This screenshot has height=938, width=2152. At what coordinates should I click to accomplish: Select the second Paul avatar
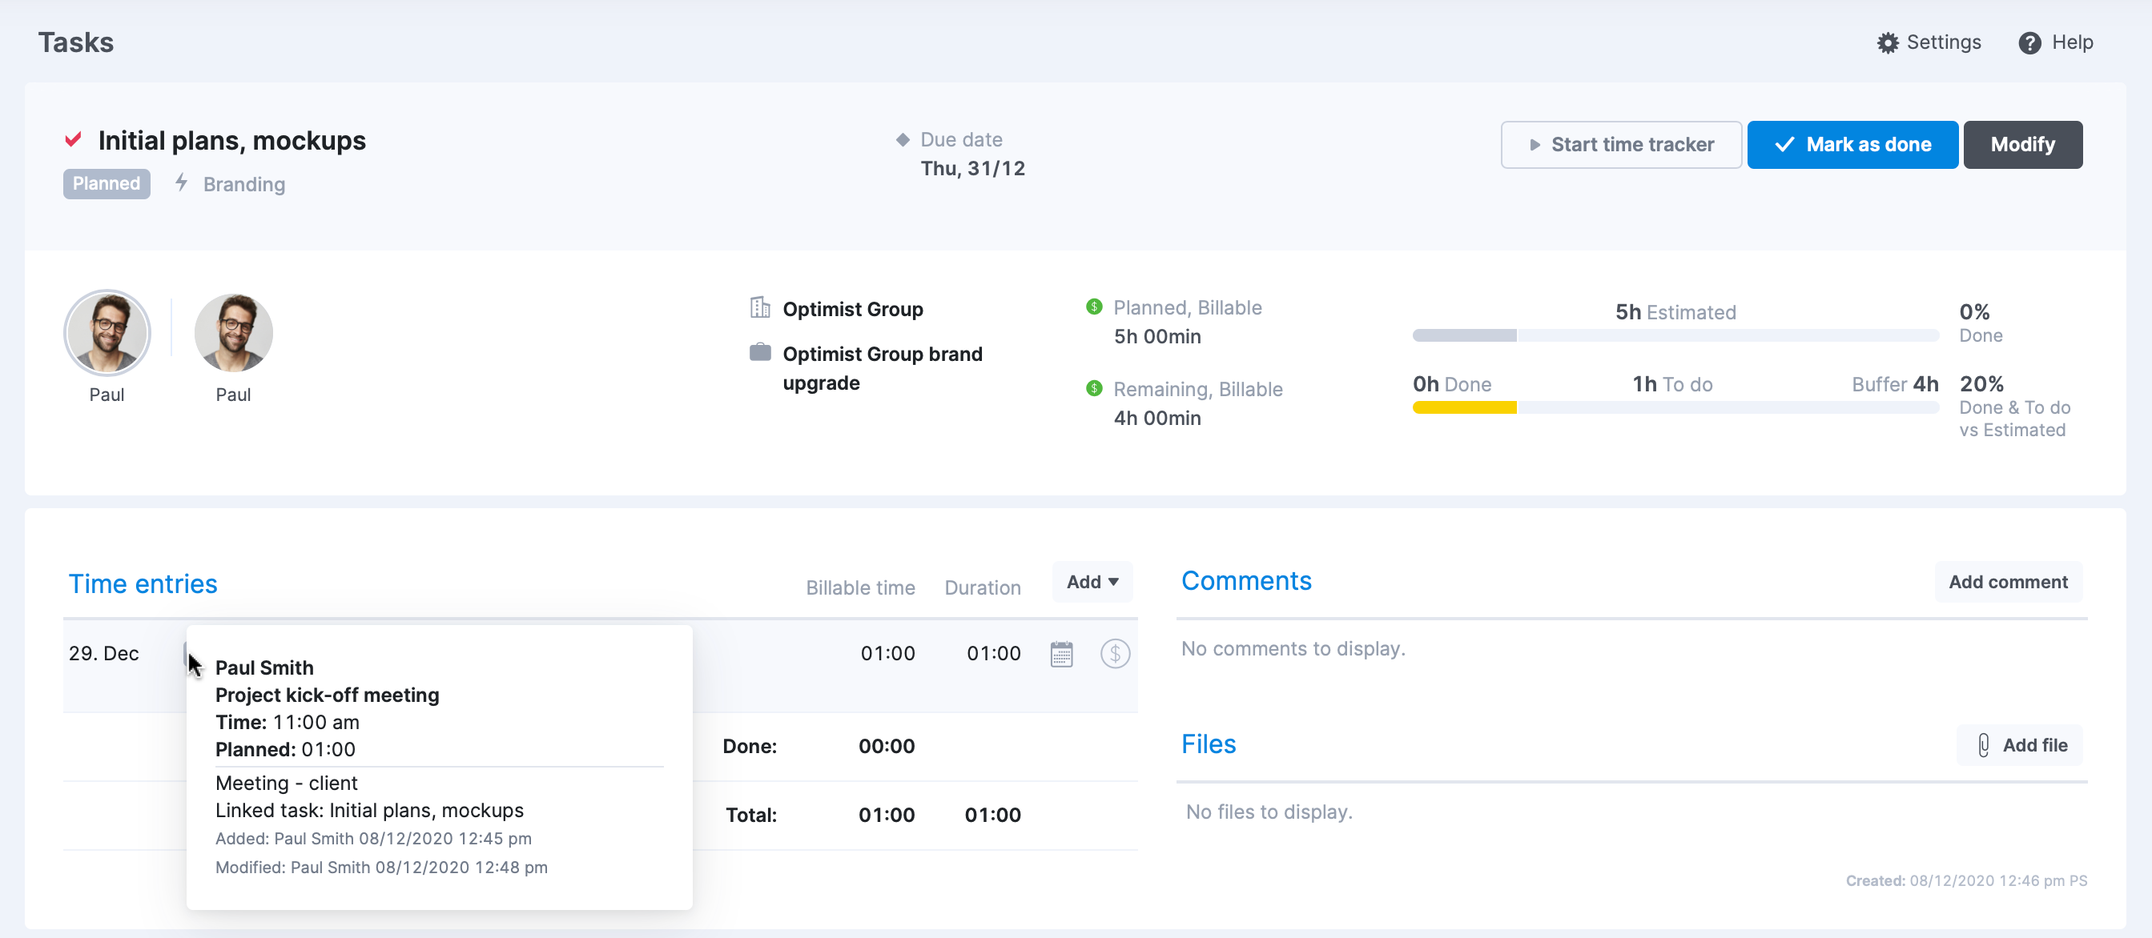pyautogui.click(x=233, y=332)
